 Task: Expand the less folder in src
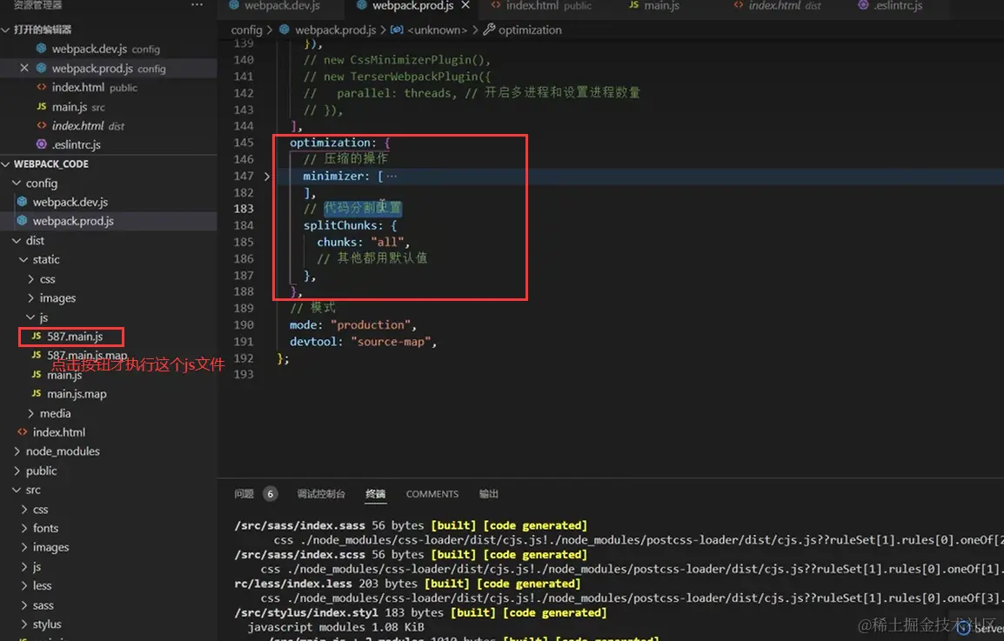[x=23, y=586]
